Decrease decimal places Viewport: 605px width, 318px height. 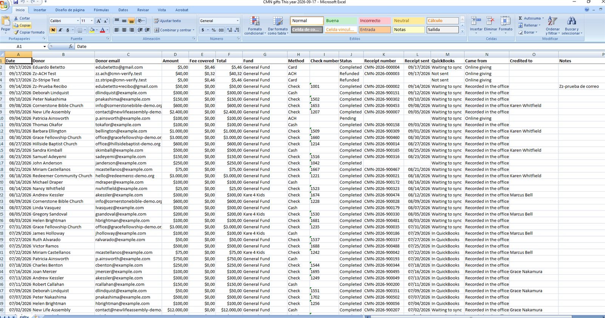(x=237, y=30)
